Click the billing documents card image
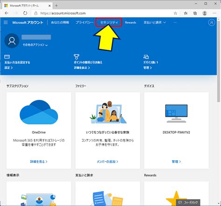Image resolution: width=221 pixels, height=206 pixels. coord(107,199)
